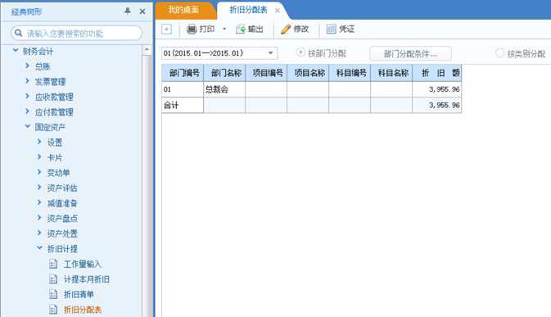Select 按类别分配 radio button
551x317 pixels.
[x=499, y=53]
